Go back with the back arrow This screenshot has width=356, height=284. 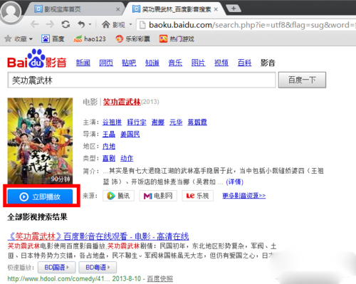tap(35, 24)
